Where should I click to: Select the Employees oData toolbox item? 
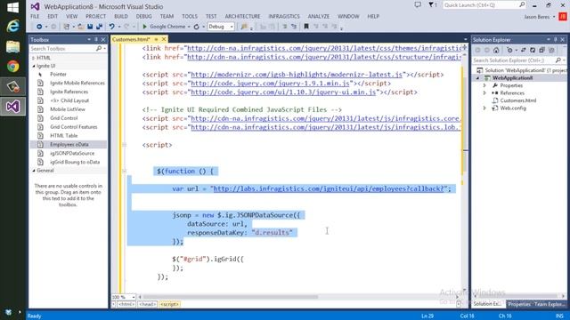click(69, 144)
